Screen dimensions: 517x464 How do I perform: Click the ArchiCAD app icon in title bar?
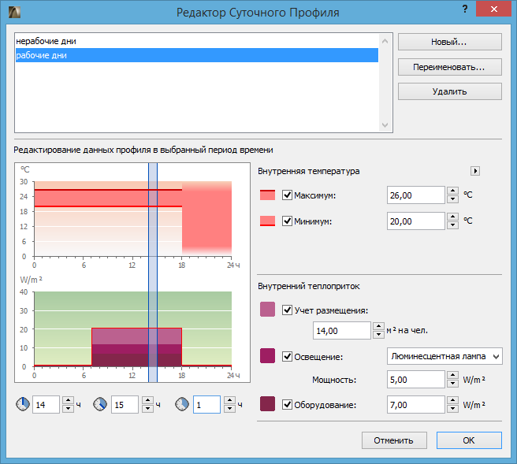(14, 12)
